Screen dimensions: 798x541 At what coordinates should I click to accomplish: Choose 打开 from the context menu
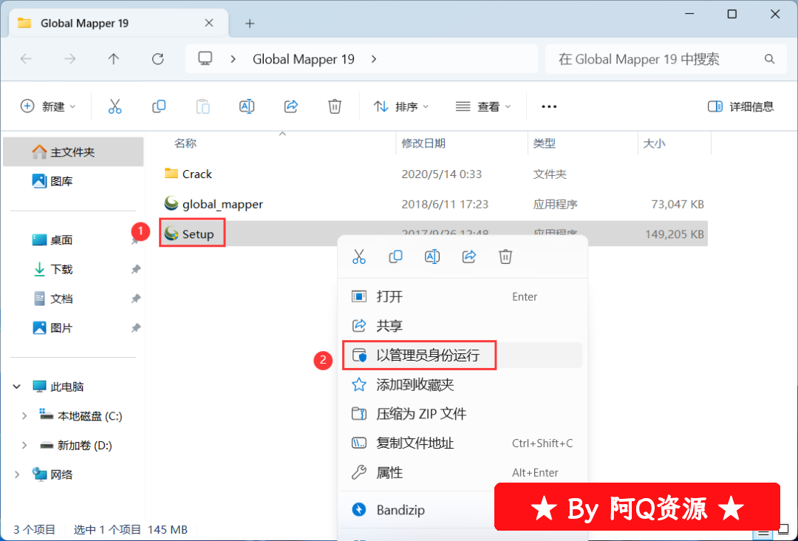tap(463, 296)
